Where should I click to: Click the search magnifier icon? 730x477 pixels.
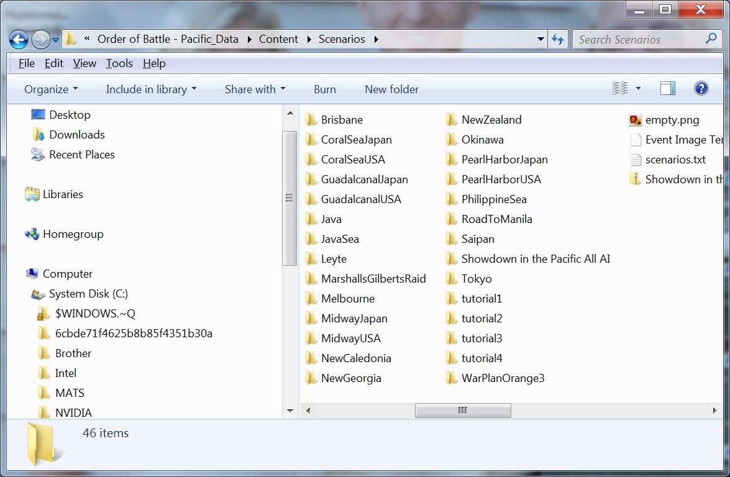[711, 39]
